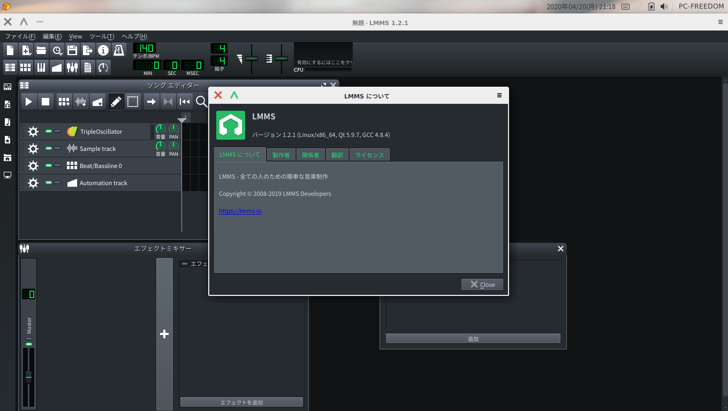The height and width of the screenshot is (411, 728).
Task: Mute the TripleOscillator track with its green LED
Action: [49, 131]
